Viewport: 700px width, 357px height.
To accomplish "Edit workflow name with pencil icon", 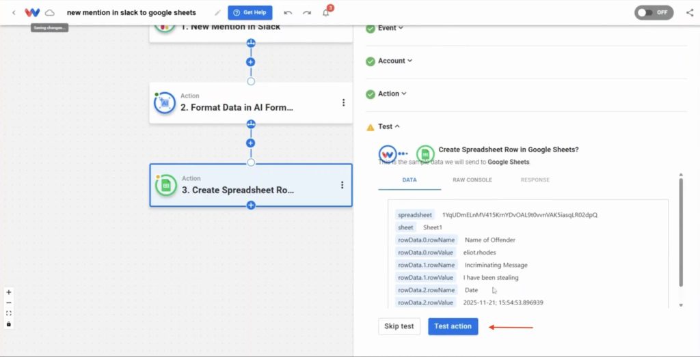I will coord(217,12).
